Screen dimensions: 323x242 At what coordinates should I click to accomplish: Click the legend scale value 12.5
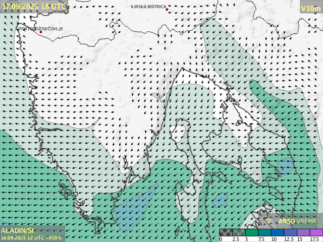point(289,239)
